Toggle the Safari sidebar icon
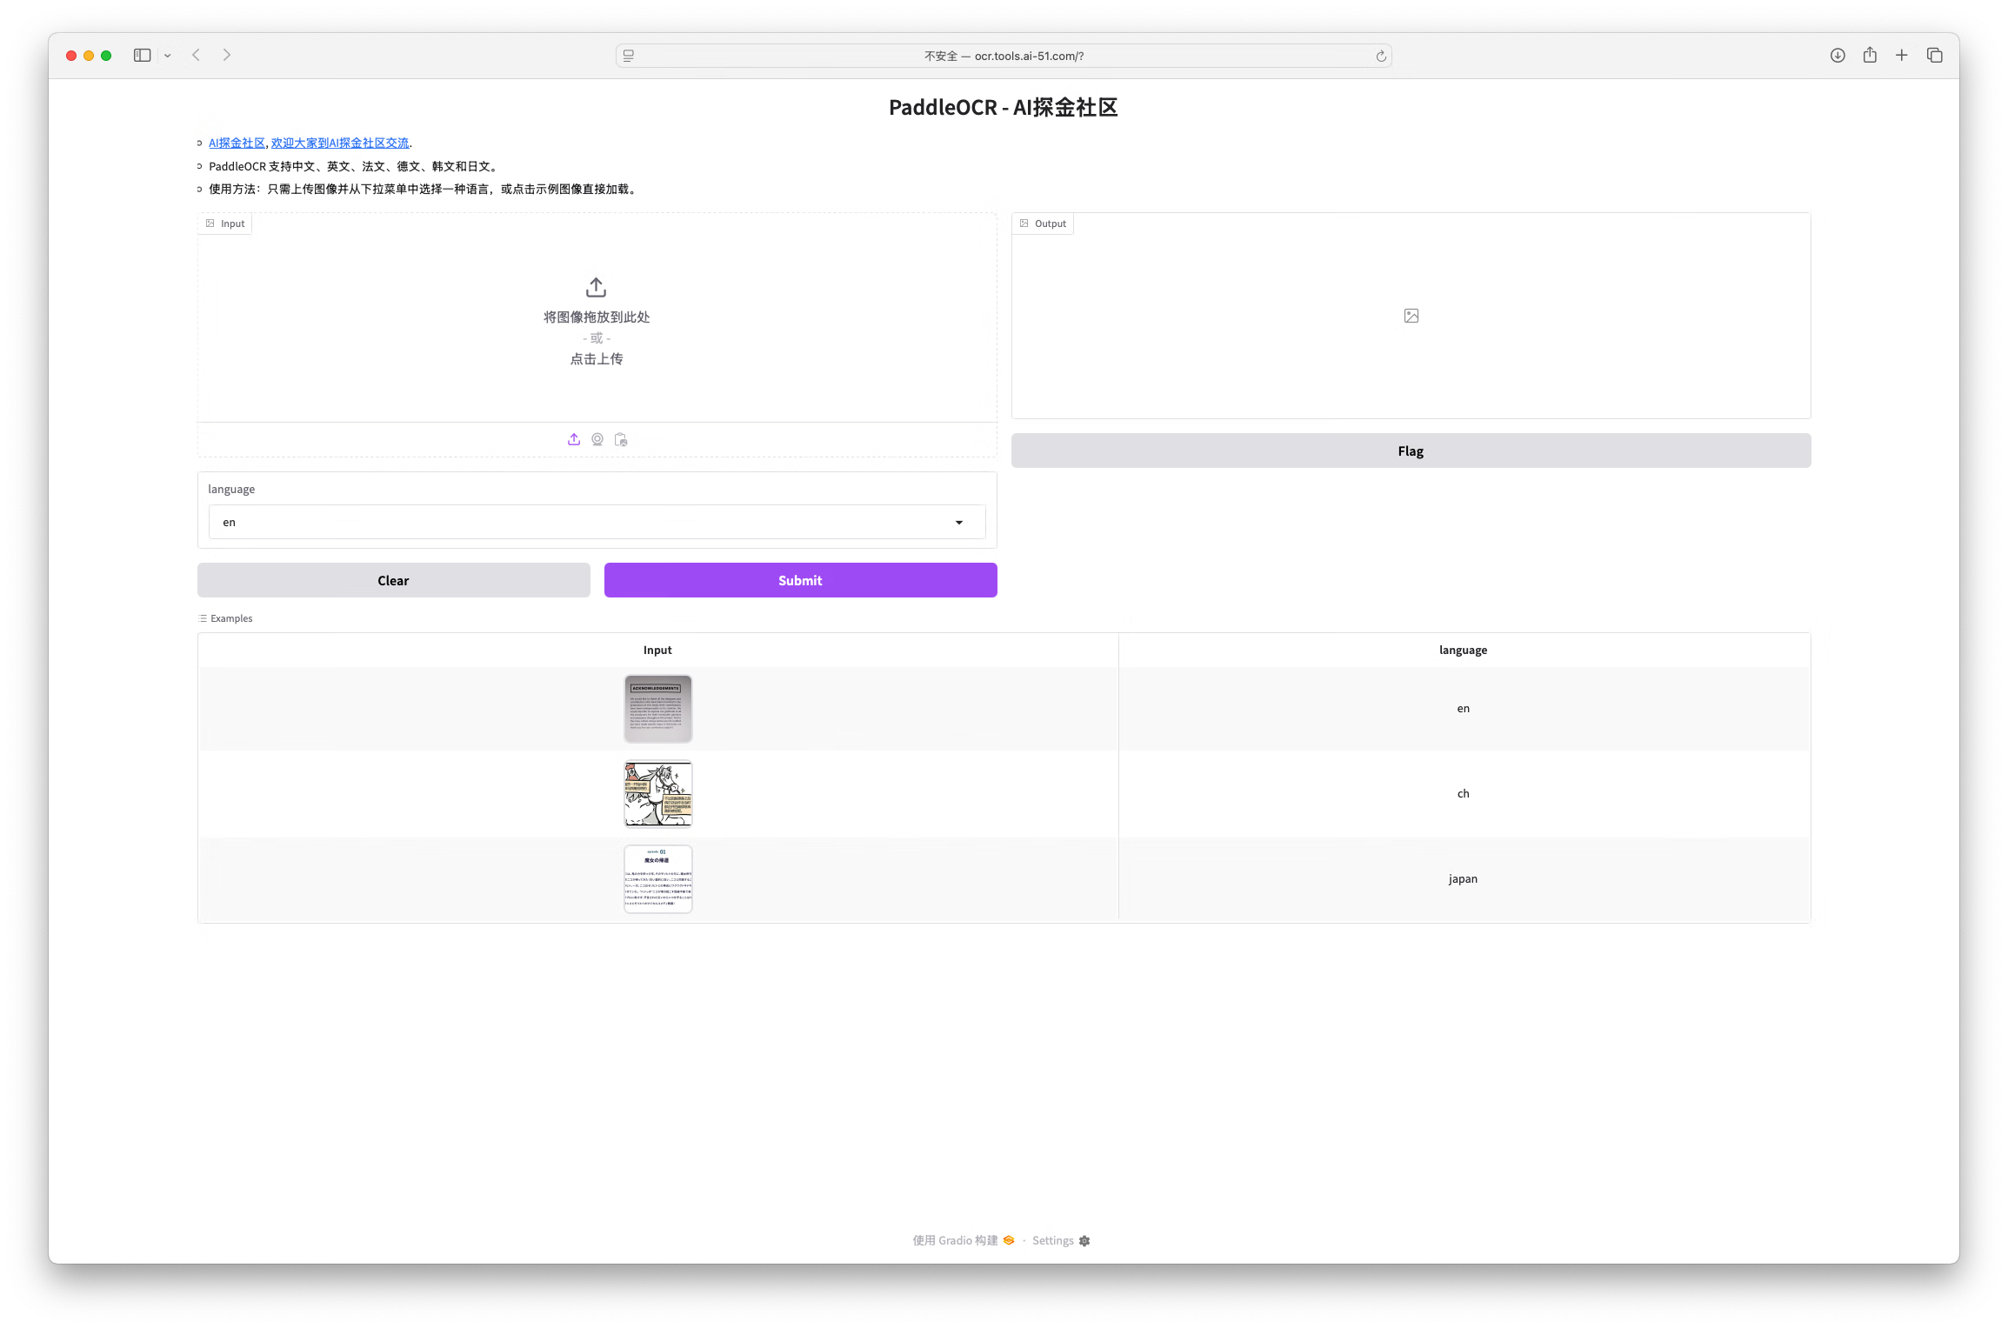The height and width of the screenshot is (1328, 2008). coord(142,55)
